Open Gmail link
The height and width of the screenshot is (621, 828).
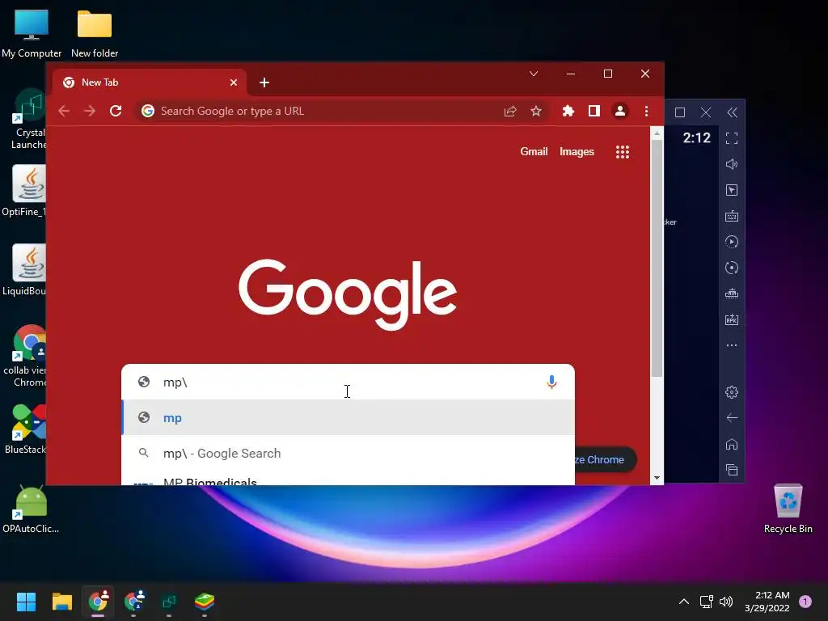534,151
